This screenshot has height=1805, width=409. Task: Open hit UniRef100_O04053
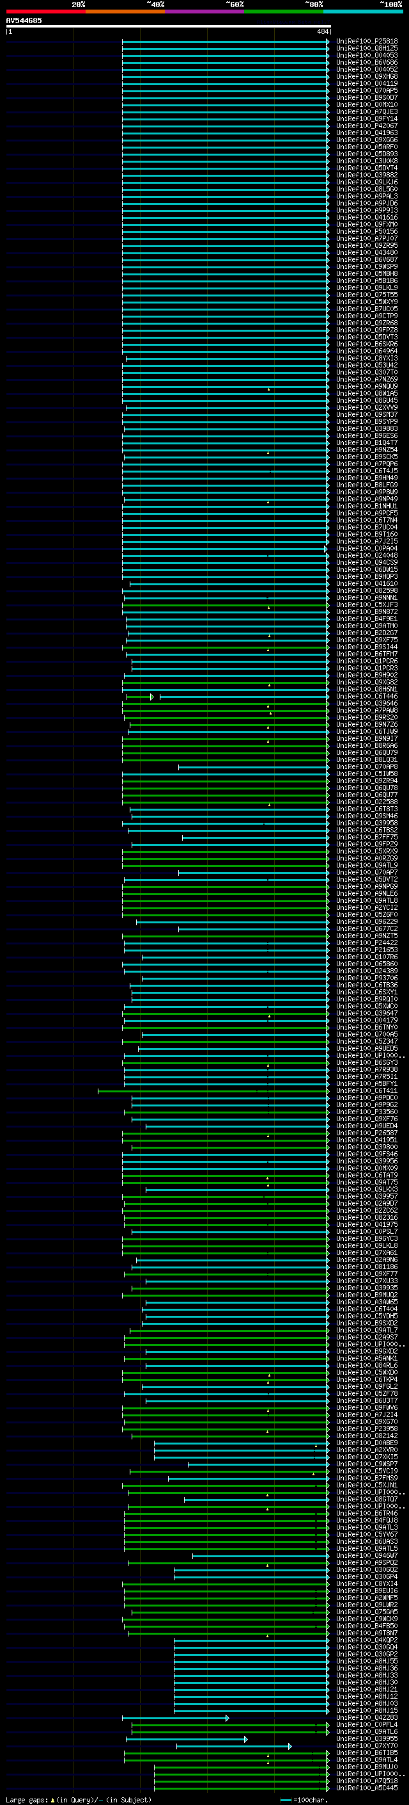[x=367, y=55]
